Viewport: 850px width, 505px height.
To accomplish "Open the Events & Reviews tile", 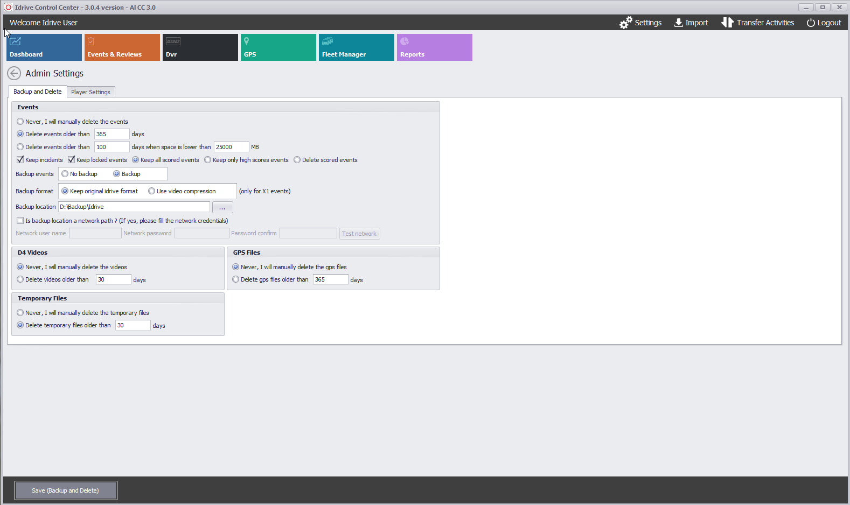I will click(x=122, y=47).
